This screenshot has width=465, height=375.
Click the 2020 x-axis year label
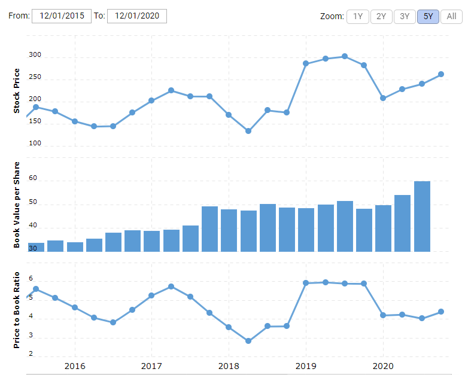coord(383,366)
